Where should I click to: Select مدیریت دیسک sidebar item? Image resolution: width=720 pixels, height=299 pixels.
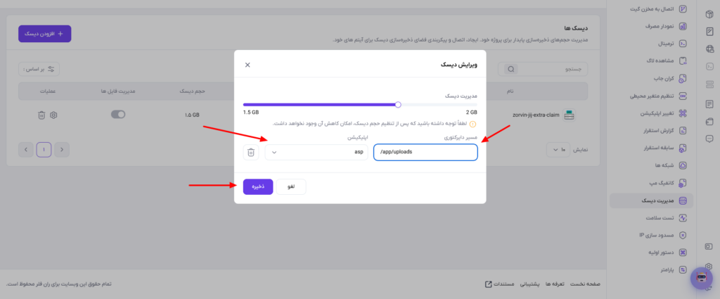652,201
